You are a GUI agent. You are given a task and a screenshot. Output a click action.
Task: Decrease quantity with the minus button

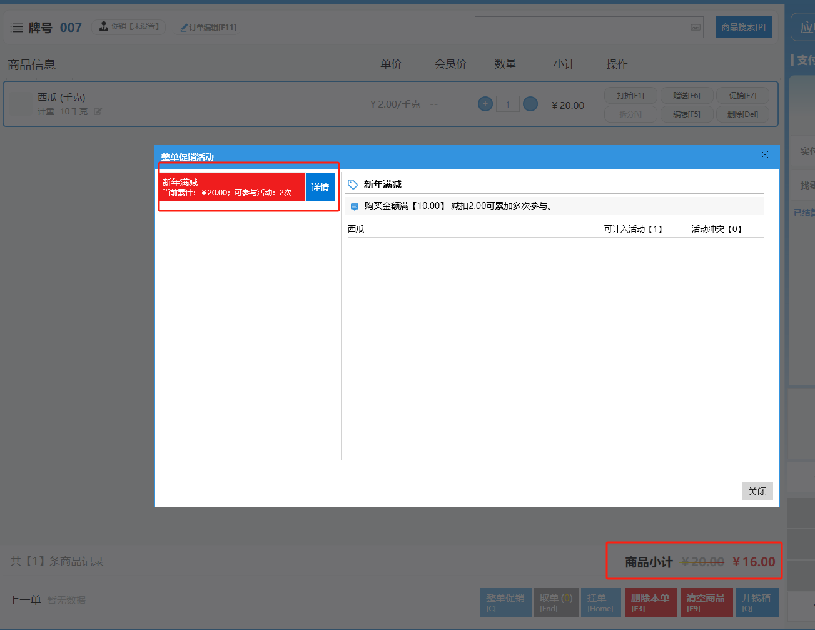pos(530,104)
